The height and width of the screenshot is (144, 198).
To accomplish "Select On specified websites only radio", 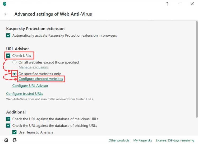I will 14,74.
